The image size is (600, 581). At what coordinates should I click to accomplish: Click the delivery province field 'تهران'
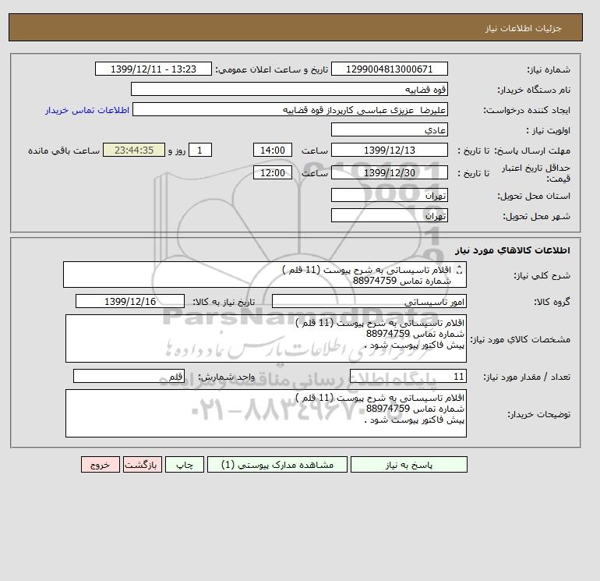(x=389, y=195)
